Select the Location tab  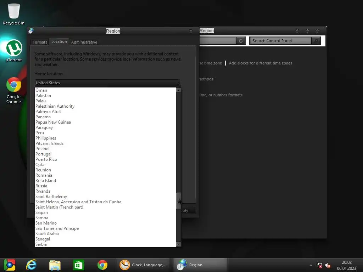pyautogui.click(x=59, y=42)
